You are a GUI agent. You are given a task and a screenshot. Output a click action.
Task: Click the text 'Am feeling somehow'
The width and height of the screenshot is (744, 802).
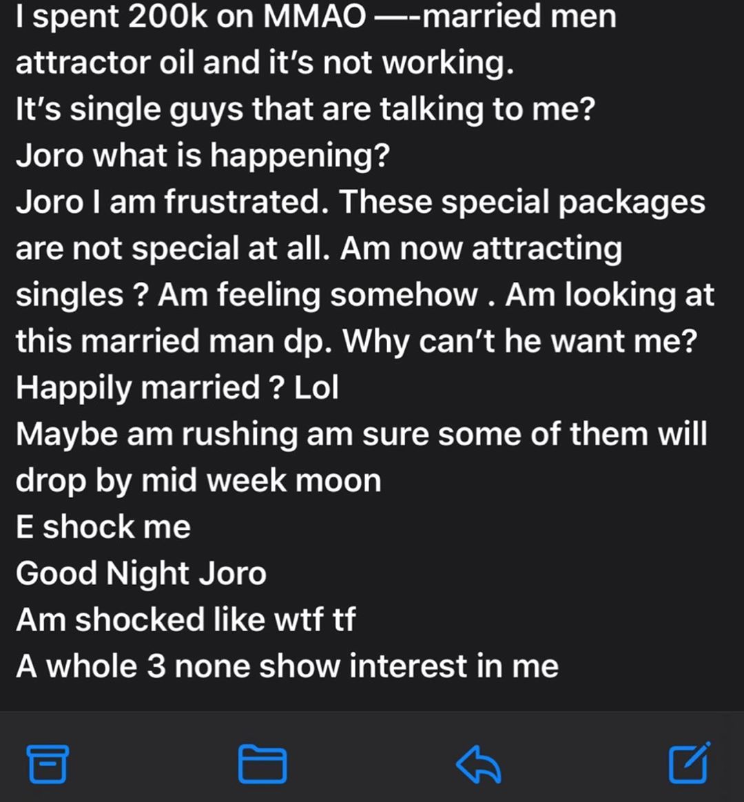[x=318, y=295]
